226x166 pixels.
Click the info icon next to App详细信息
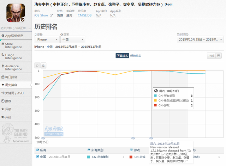pos(3,36)
